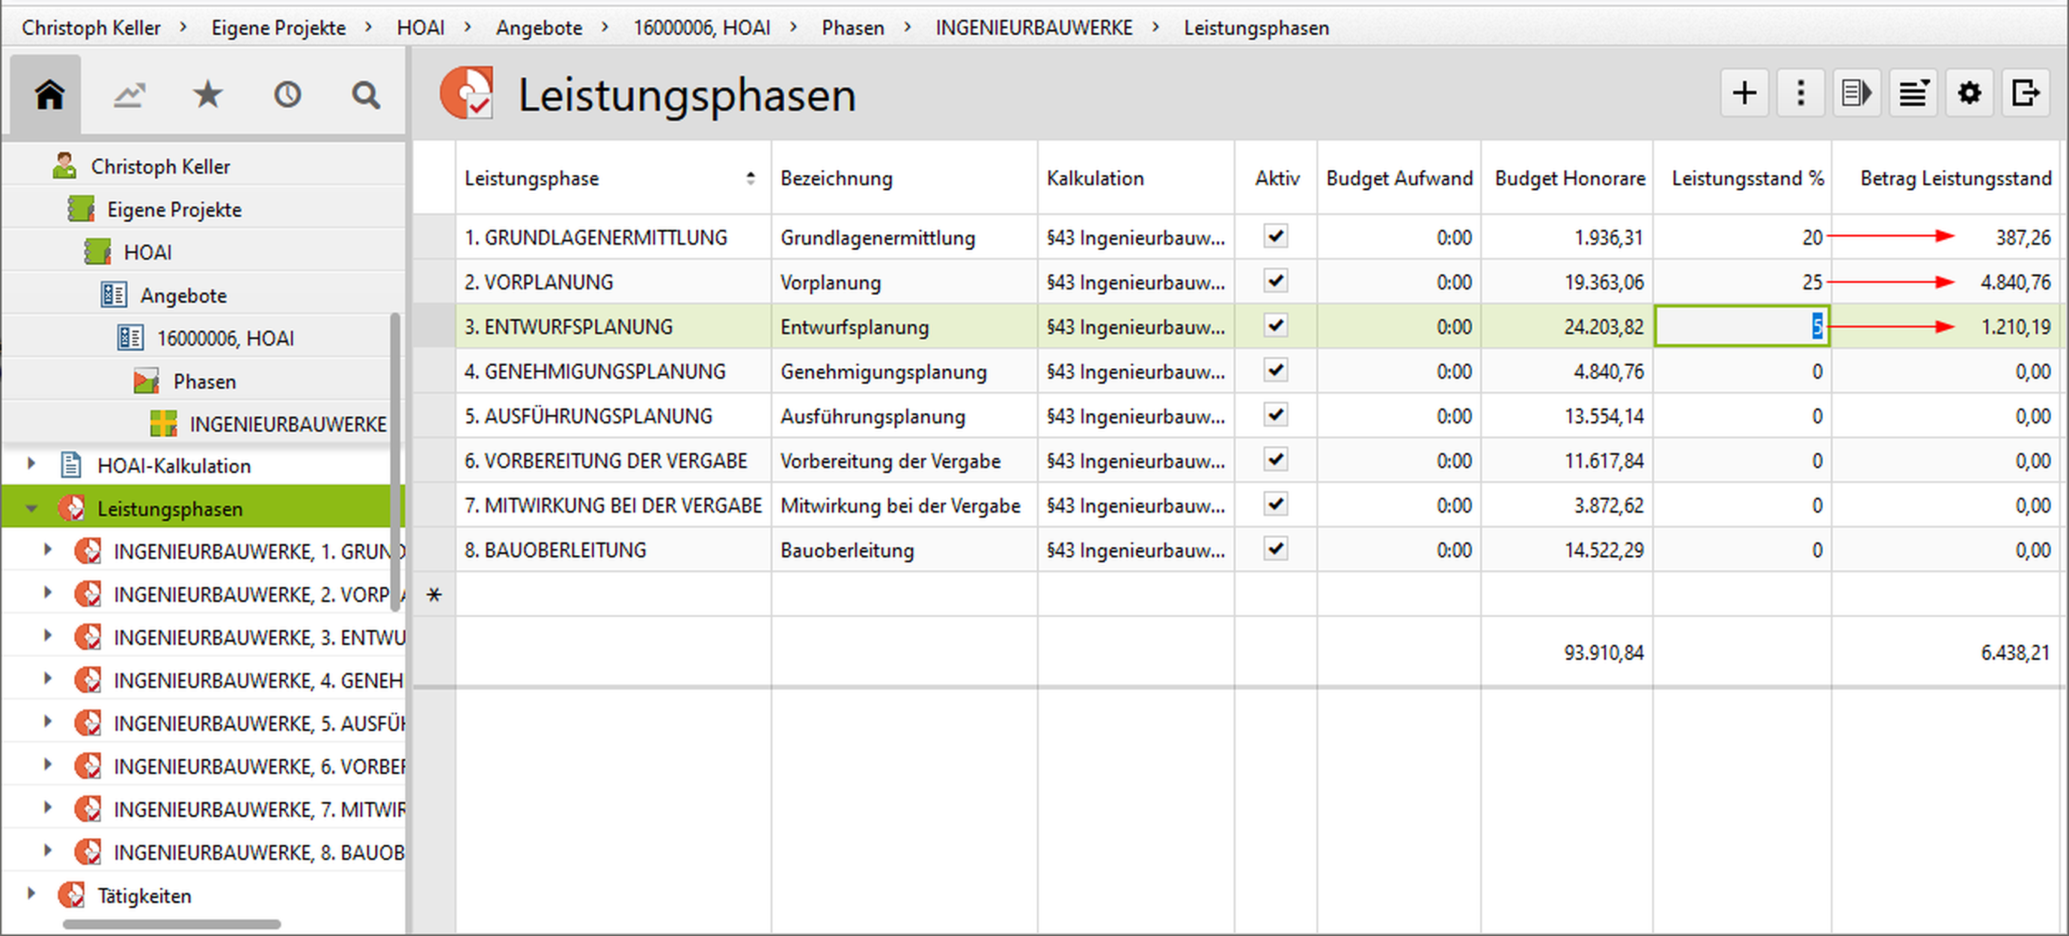Collapse the Leistungsphasen tree node
Viewport: 2069px width, 936px height.
(31, 508)
